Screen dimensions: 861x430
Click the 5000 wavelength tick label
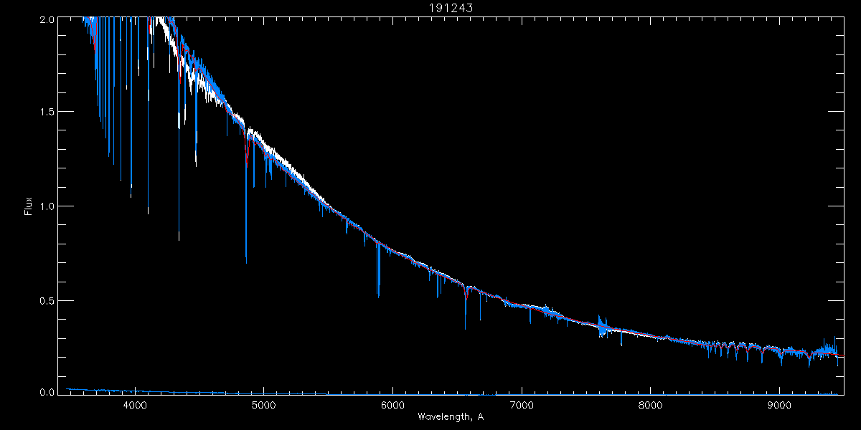tap(263, 405)
